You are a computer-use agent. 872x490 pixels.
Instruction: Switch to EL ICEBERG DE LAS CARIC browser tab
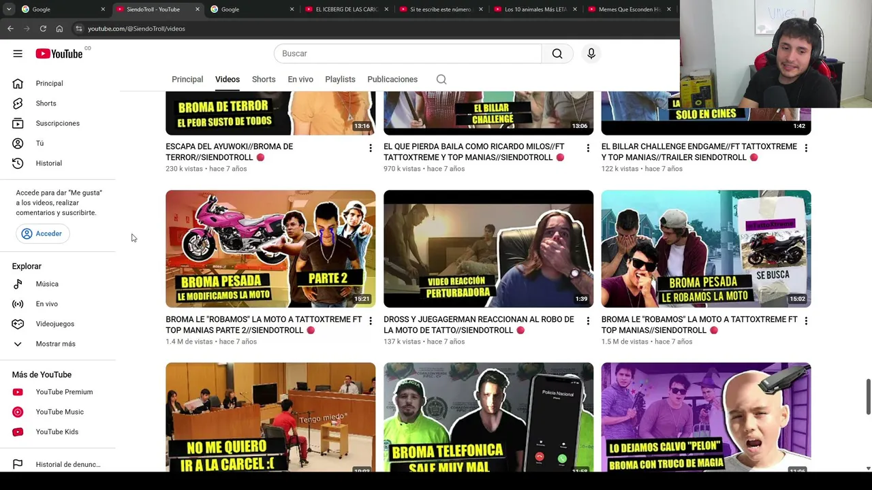tap(347, 10)
